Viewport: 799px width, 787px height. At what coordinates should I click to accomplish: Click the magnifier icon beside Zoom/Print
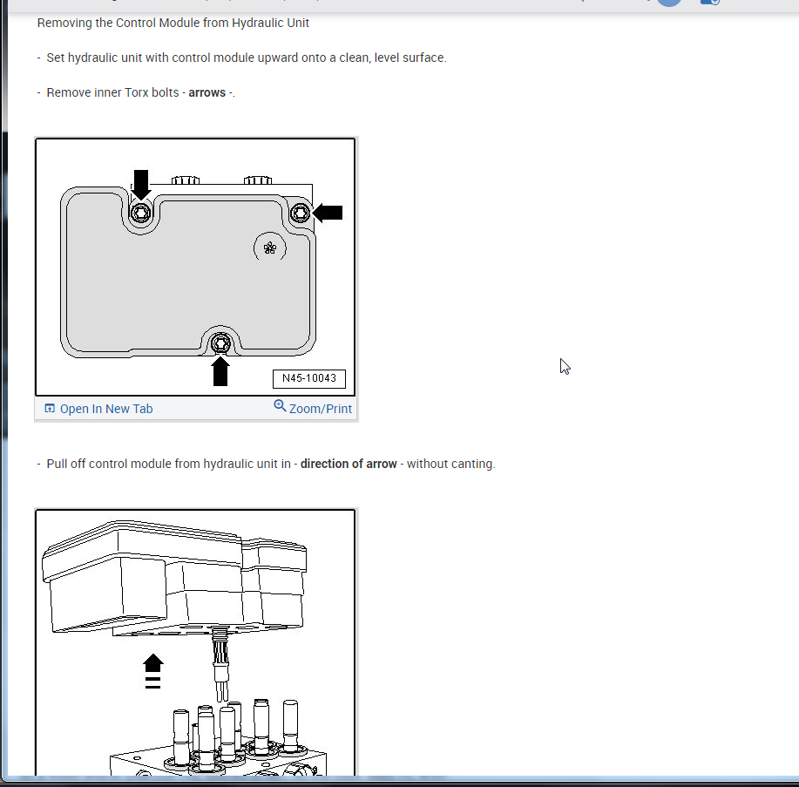pos(280,406)
